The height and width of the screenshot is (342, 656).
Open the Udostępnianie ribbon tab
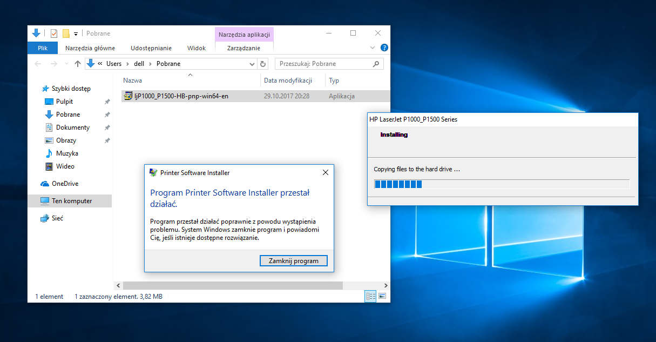tap(151, 48)
